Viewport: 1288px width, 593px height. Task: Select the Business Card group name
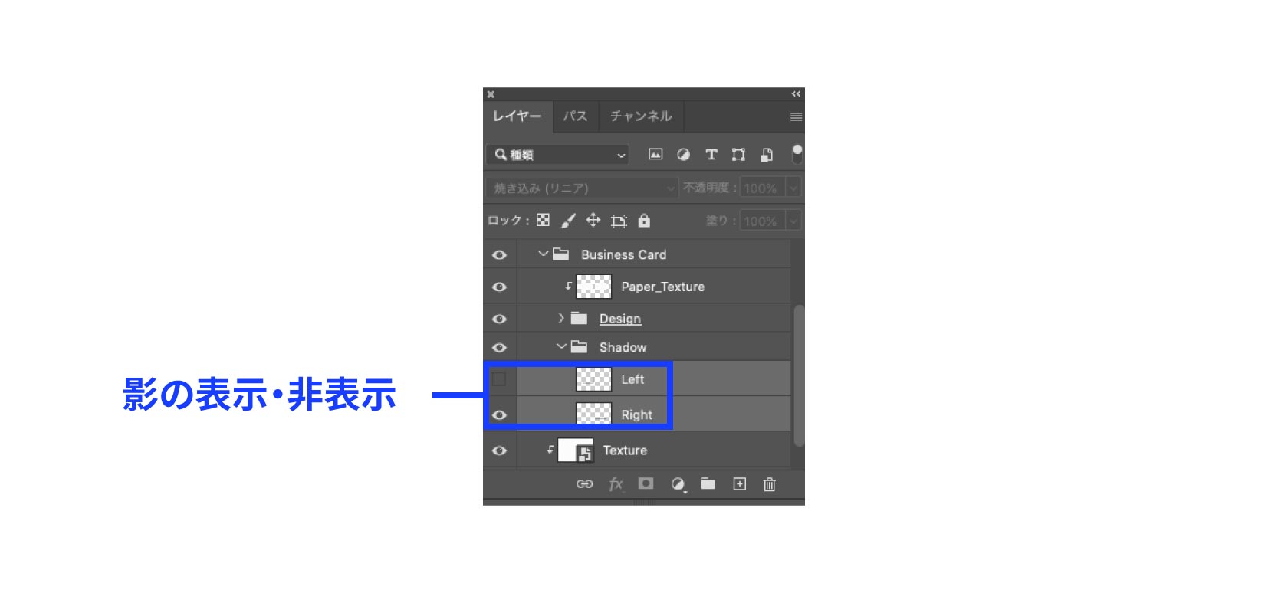click(x=623, y=254)
